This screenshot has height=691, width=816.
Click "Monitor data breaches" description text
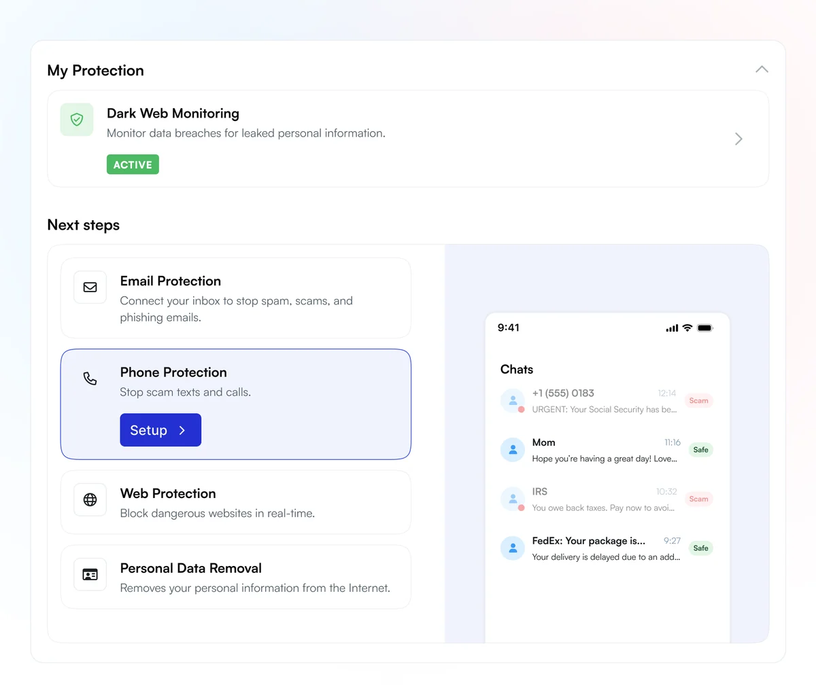(x=246, y=133)
